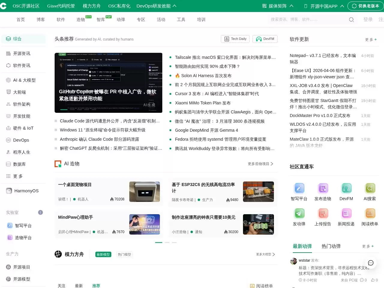Open 智写平台 in sidebar lab section

(23, 226)
